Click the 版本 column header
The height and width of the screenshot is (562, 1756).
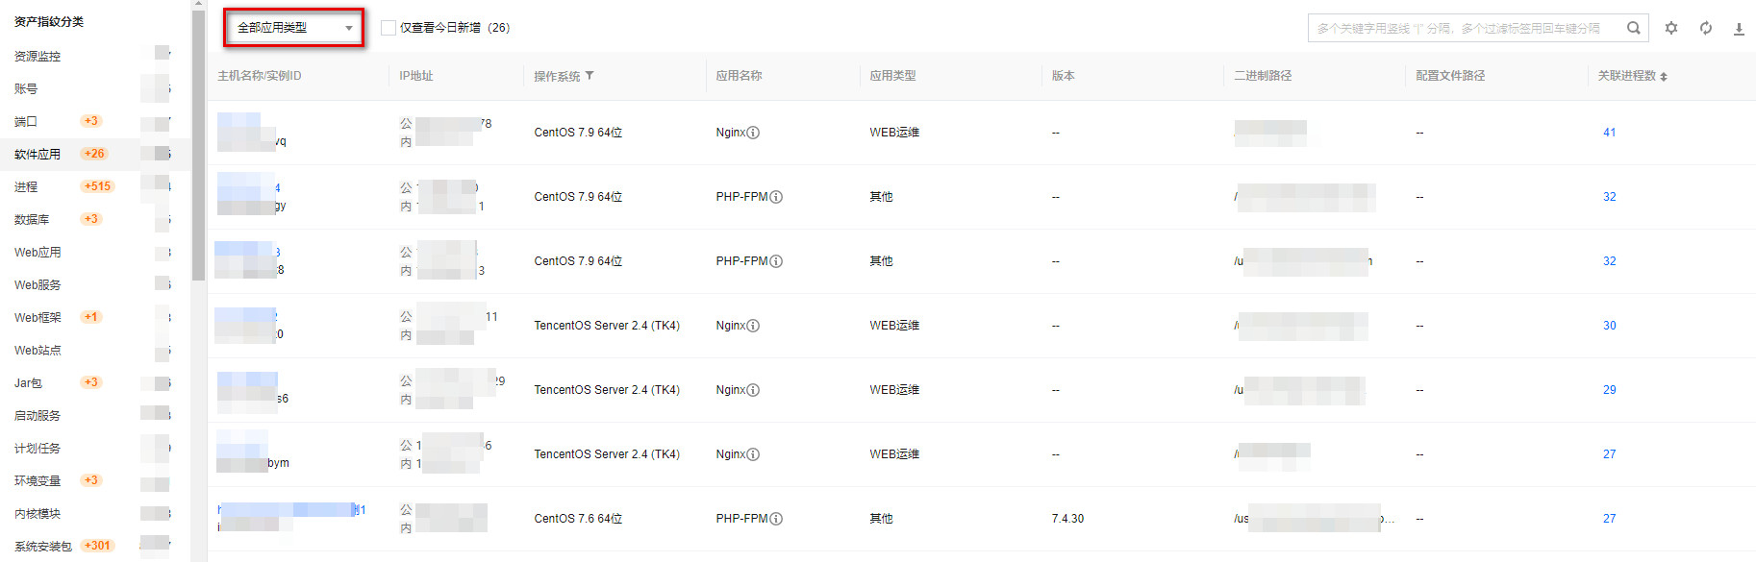coord(1063,76)
